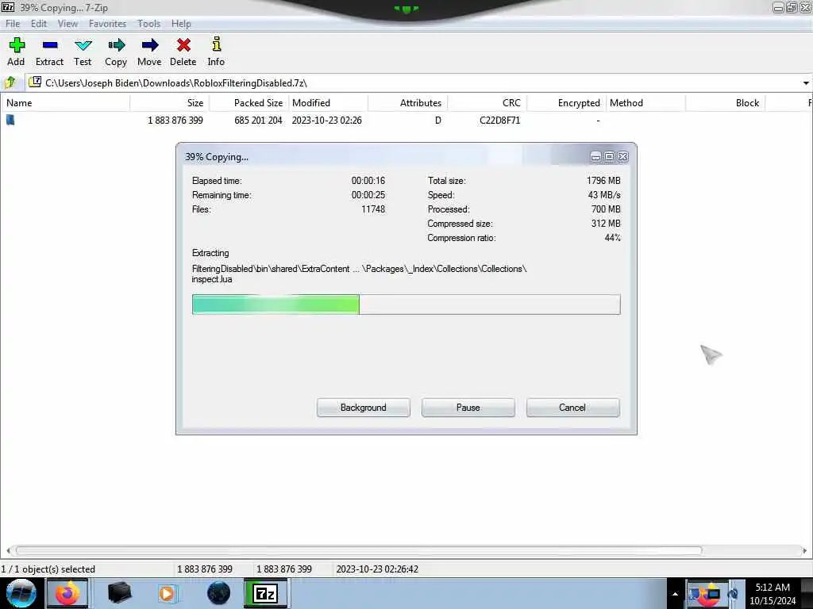
Task: Send copying to Background
Action: coord(364,408)
